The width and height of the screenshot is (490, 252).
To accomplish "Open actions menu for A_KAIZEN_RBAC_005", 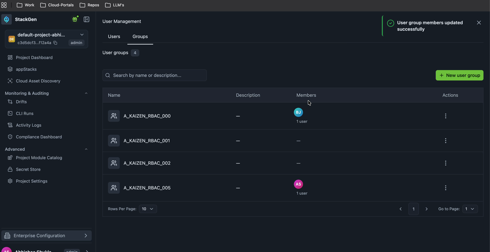I will coord(446,188).
